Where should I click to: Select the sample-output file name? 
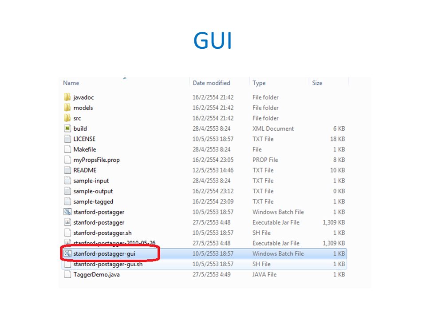pos(93,191)
